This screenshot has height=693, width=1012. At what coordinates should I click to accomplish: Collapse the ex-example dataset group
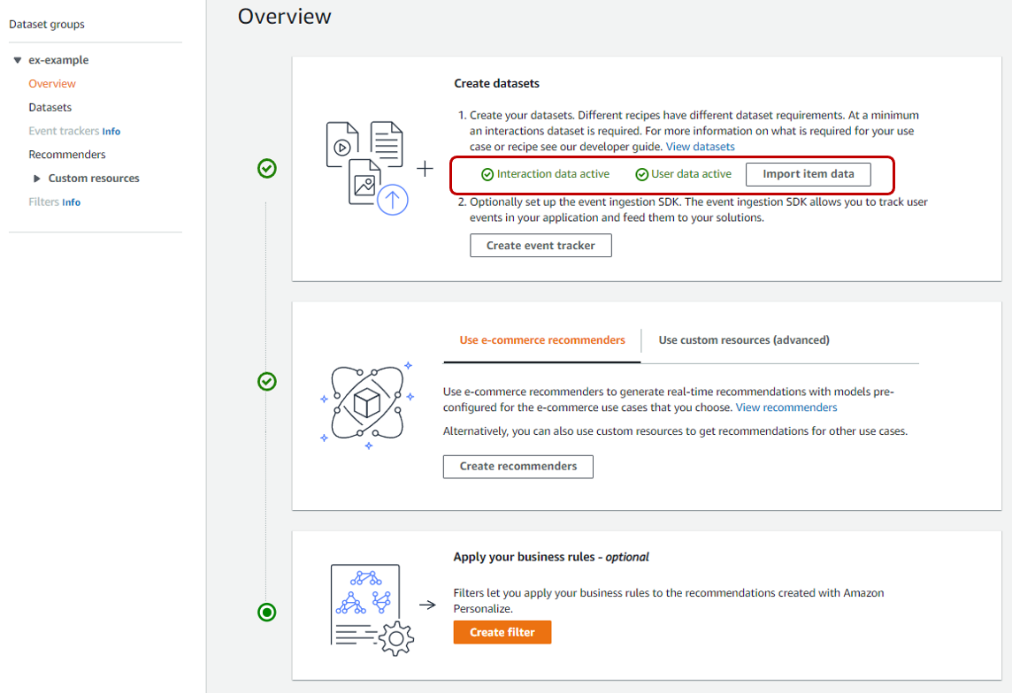tap(18, 60)
